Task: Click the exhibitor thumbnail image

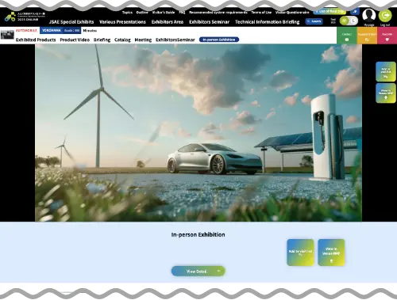Action: pos(7,35)
